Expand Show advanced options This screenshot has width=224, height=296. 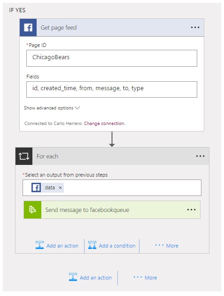(x=52, y=108)
